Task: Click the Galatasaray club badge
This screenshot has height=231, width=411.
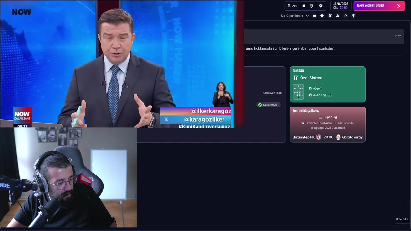Action: pyautogui.click(x=338, y=137)
